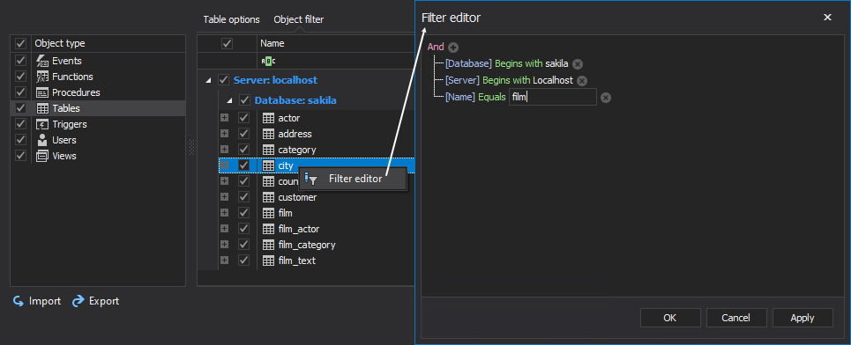
Task: Click the Tables object type icon
Action: click(41, 108)
